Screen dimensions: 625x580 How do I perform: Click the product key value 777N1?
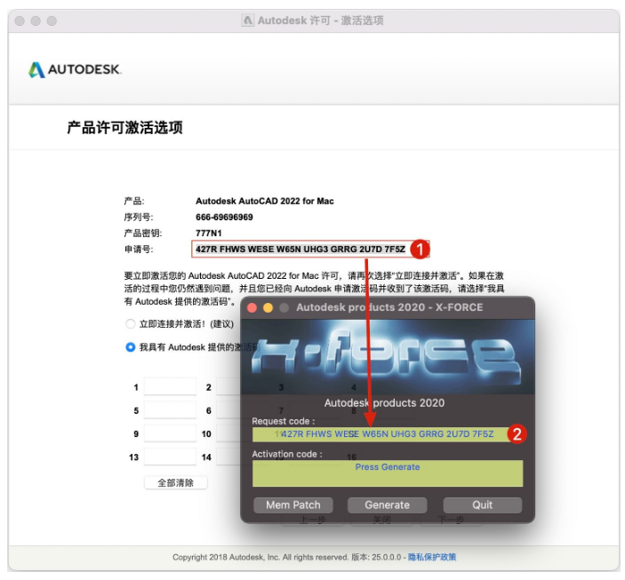click(208, 233)
